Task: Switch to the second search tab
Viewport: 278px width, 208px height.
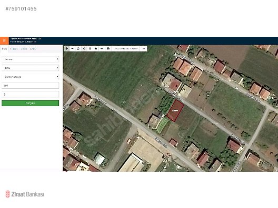Action: coord(14,49)
